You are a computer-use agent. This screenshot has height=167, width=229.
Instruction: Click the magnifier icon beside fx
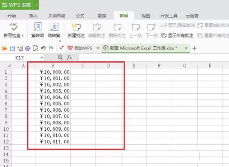(60, 57)
